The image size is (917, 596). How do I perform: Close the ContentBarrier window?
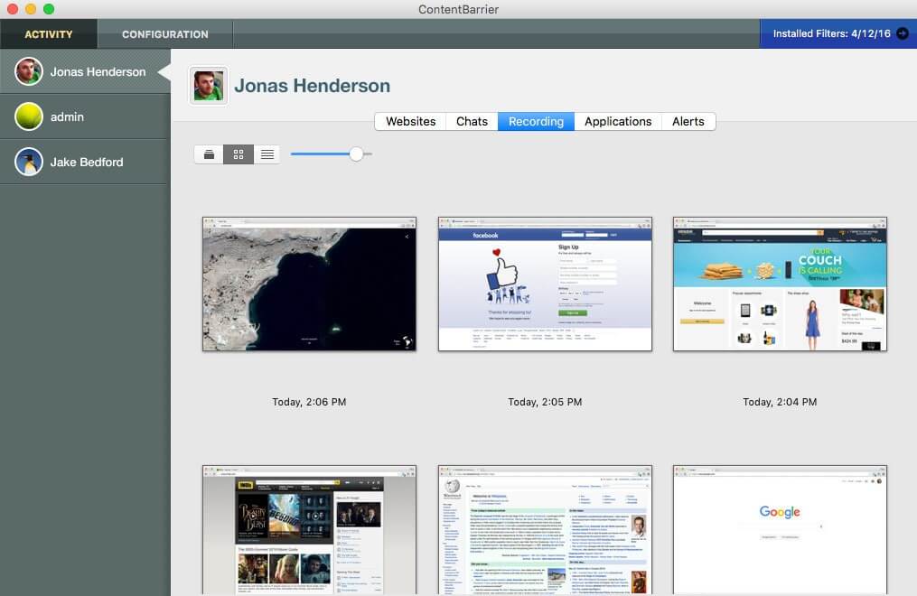tap(13, 9)
